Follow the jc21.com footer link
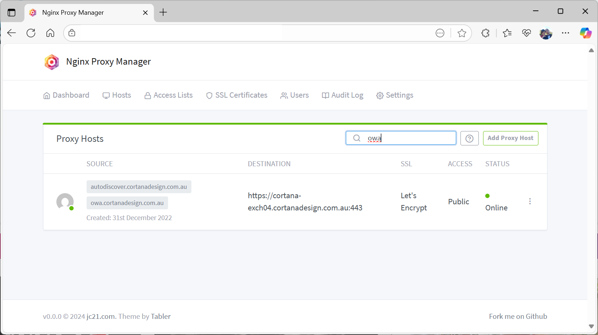Screen dimensions: 598x335 tap(101, 316)
